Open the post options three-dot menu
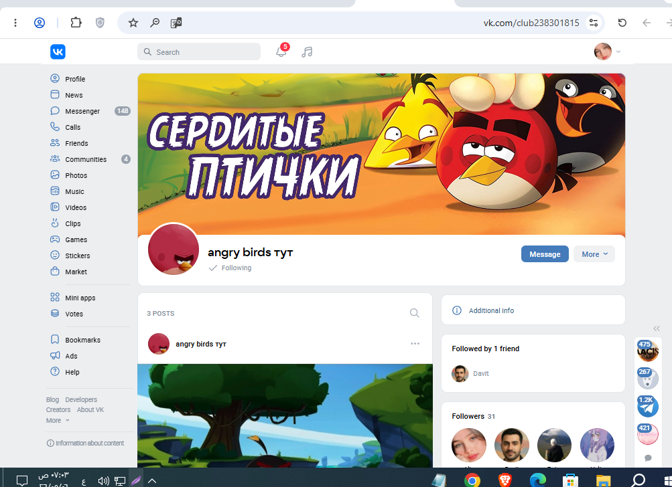The width and height of the screenshot is (672, 487). pyautogui.click(x=415, y=344)
